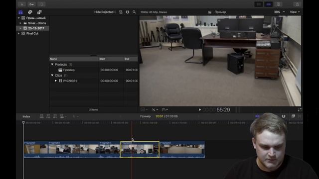Open the color and audio enhancements menu
319x179 pixels.
[155, 109]
